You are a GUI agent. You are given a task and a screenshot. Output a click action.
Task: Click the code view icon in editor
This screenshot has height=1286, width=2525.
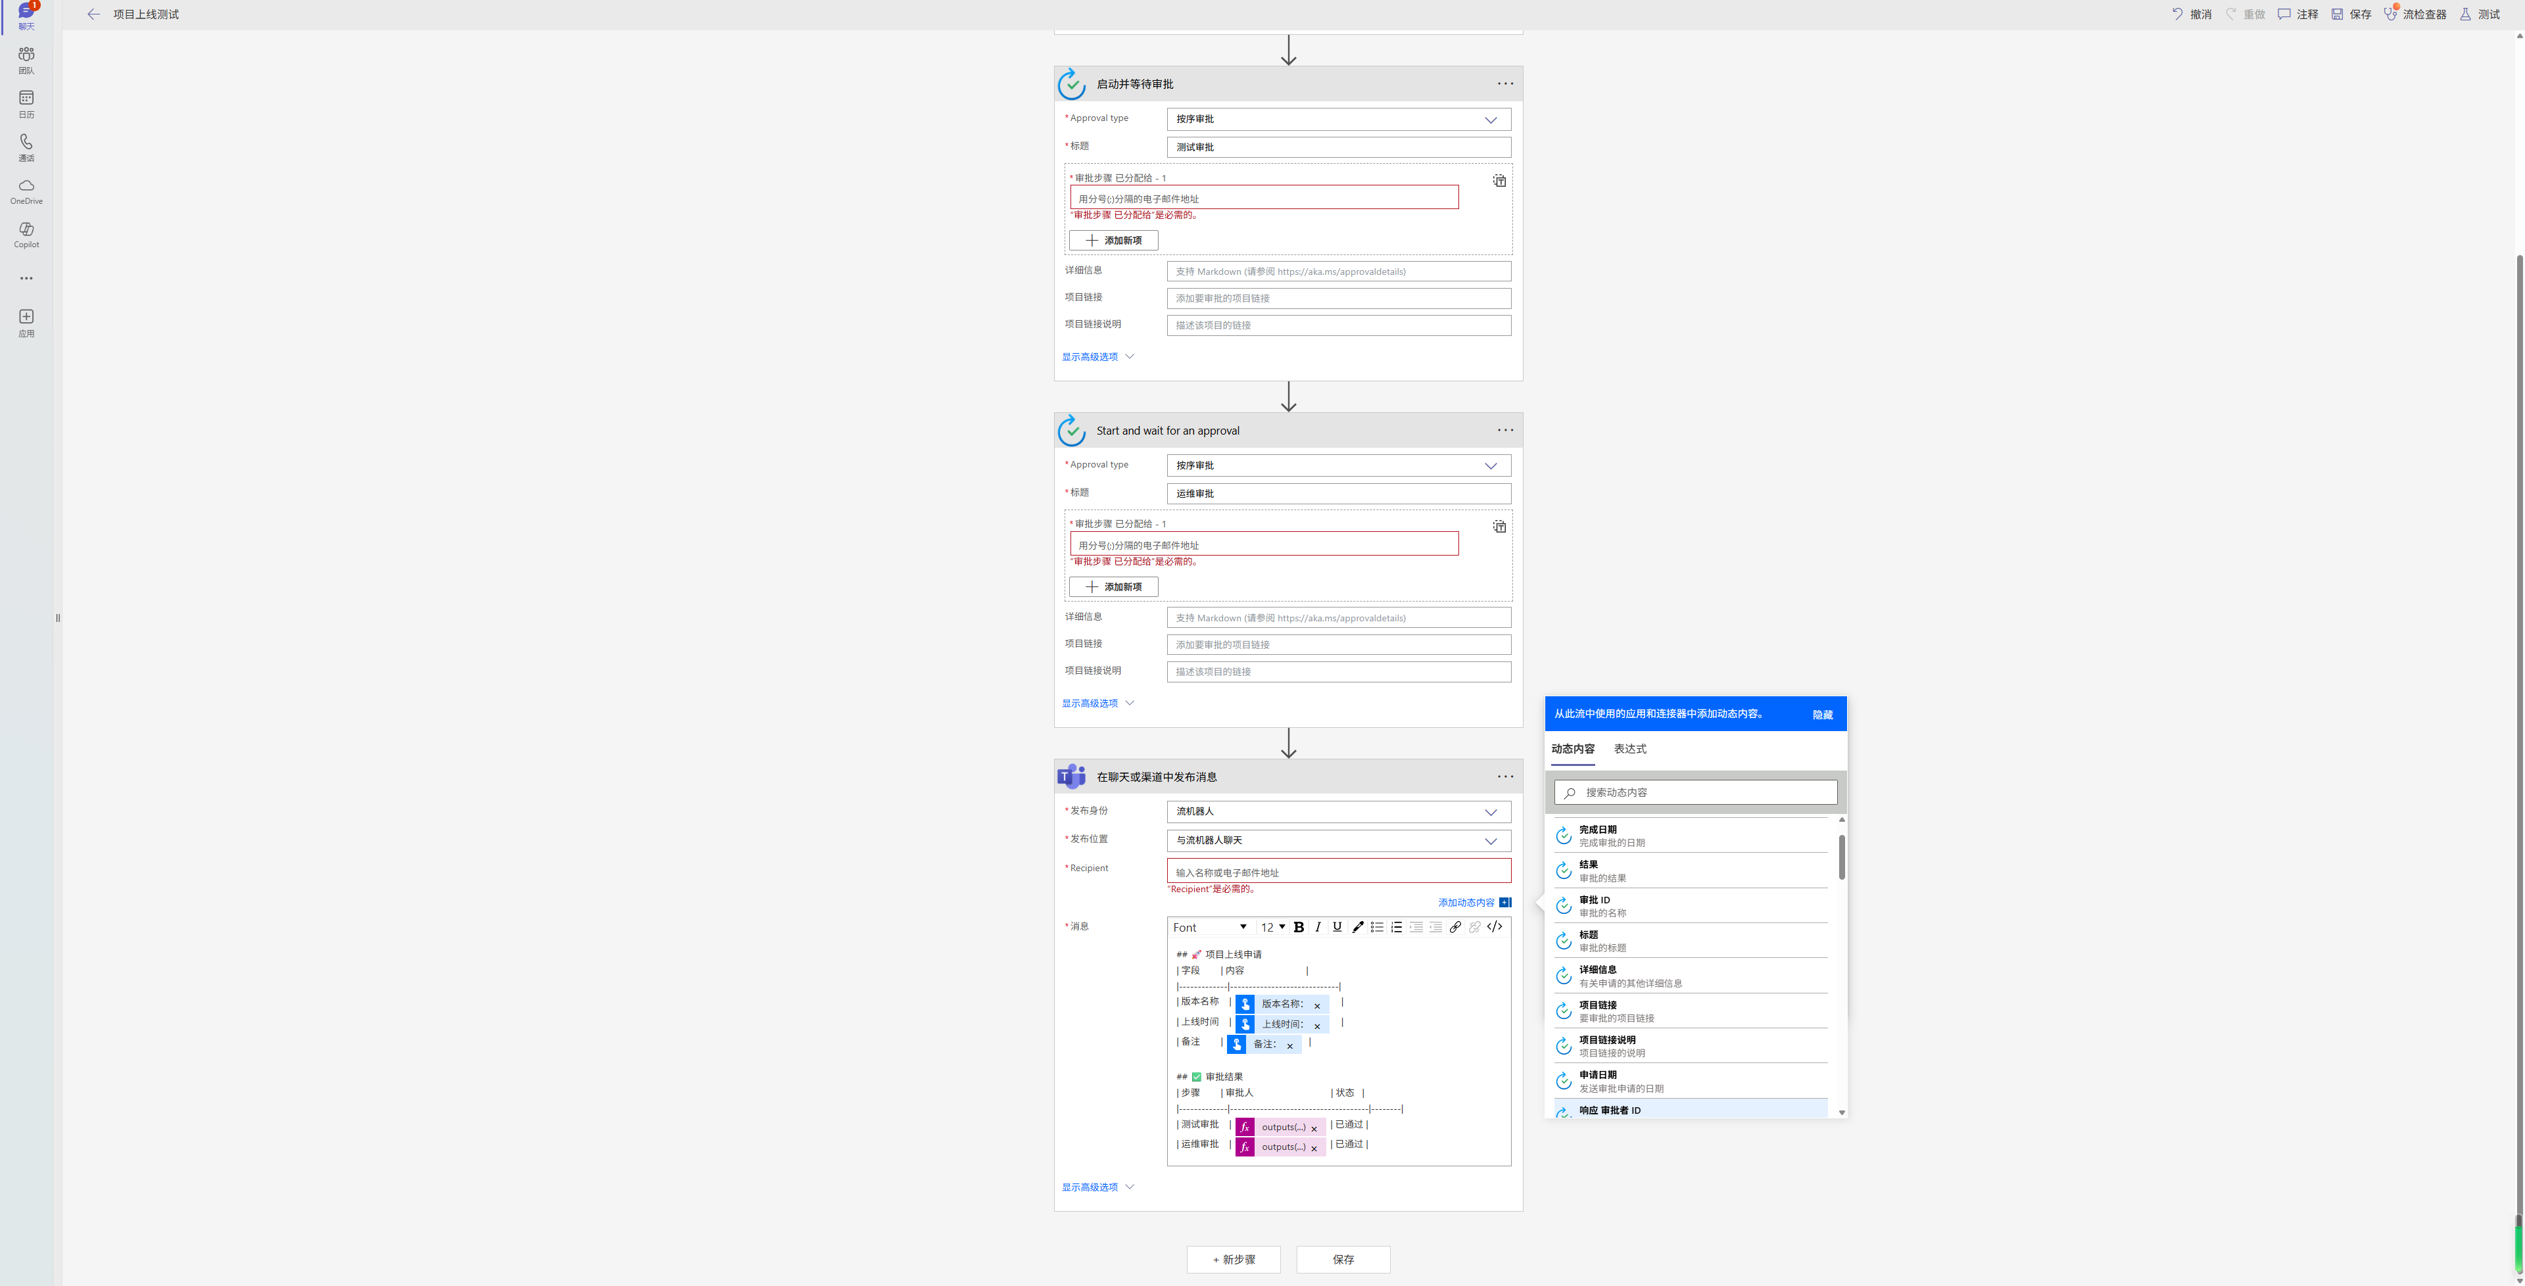[x=1495, y=927]
